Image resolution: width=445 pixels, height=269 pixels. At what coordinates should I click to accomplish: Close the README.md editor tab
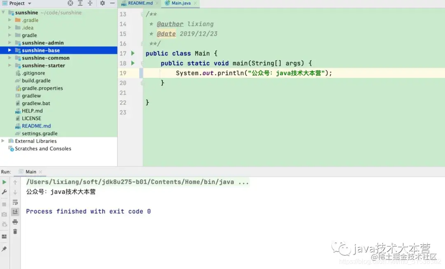click(157, 3)
